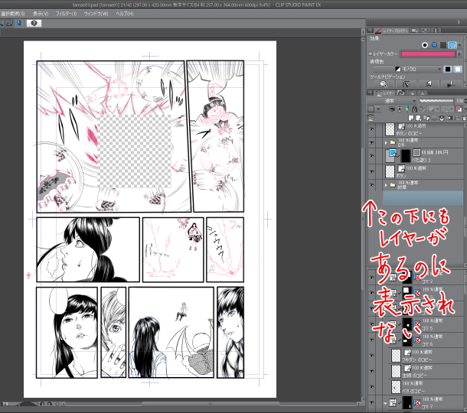
Task: Select the ベタ のコピー layer
Action: click(426, 387)
